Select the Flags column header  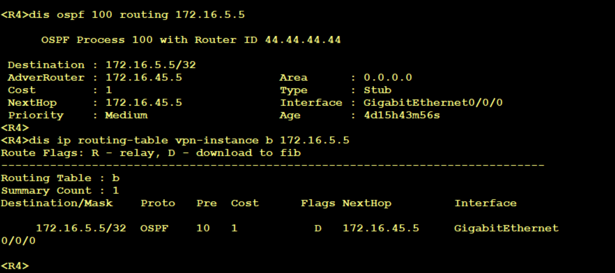[318, 203]
